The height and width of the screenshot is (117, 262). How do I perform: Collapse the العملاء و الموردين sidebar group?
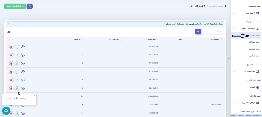[234, 29]
